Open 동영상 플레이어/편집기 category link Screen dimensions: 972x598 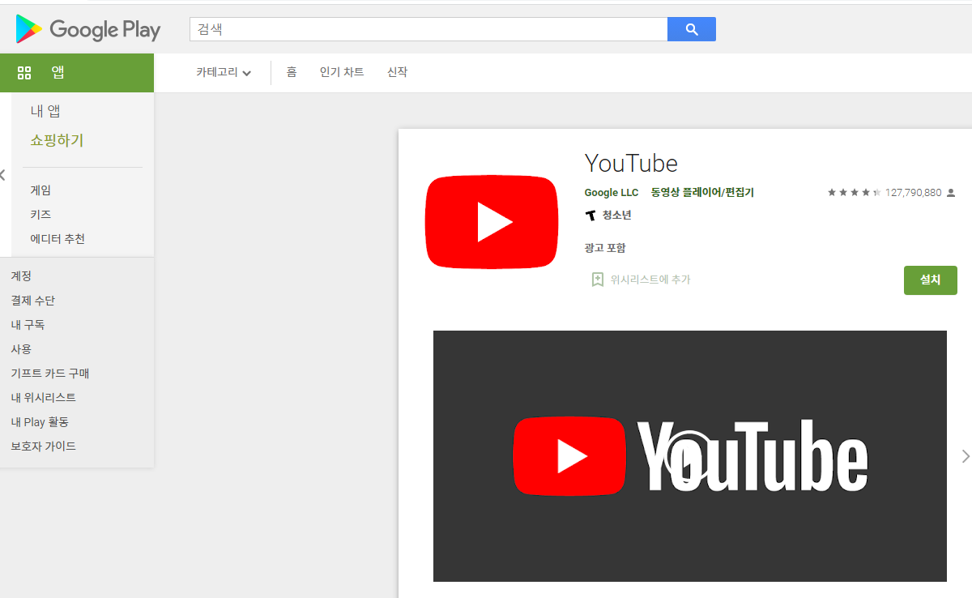tap(702, 193)
